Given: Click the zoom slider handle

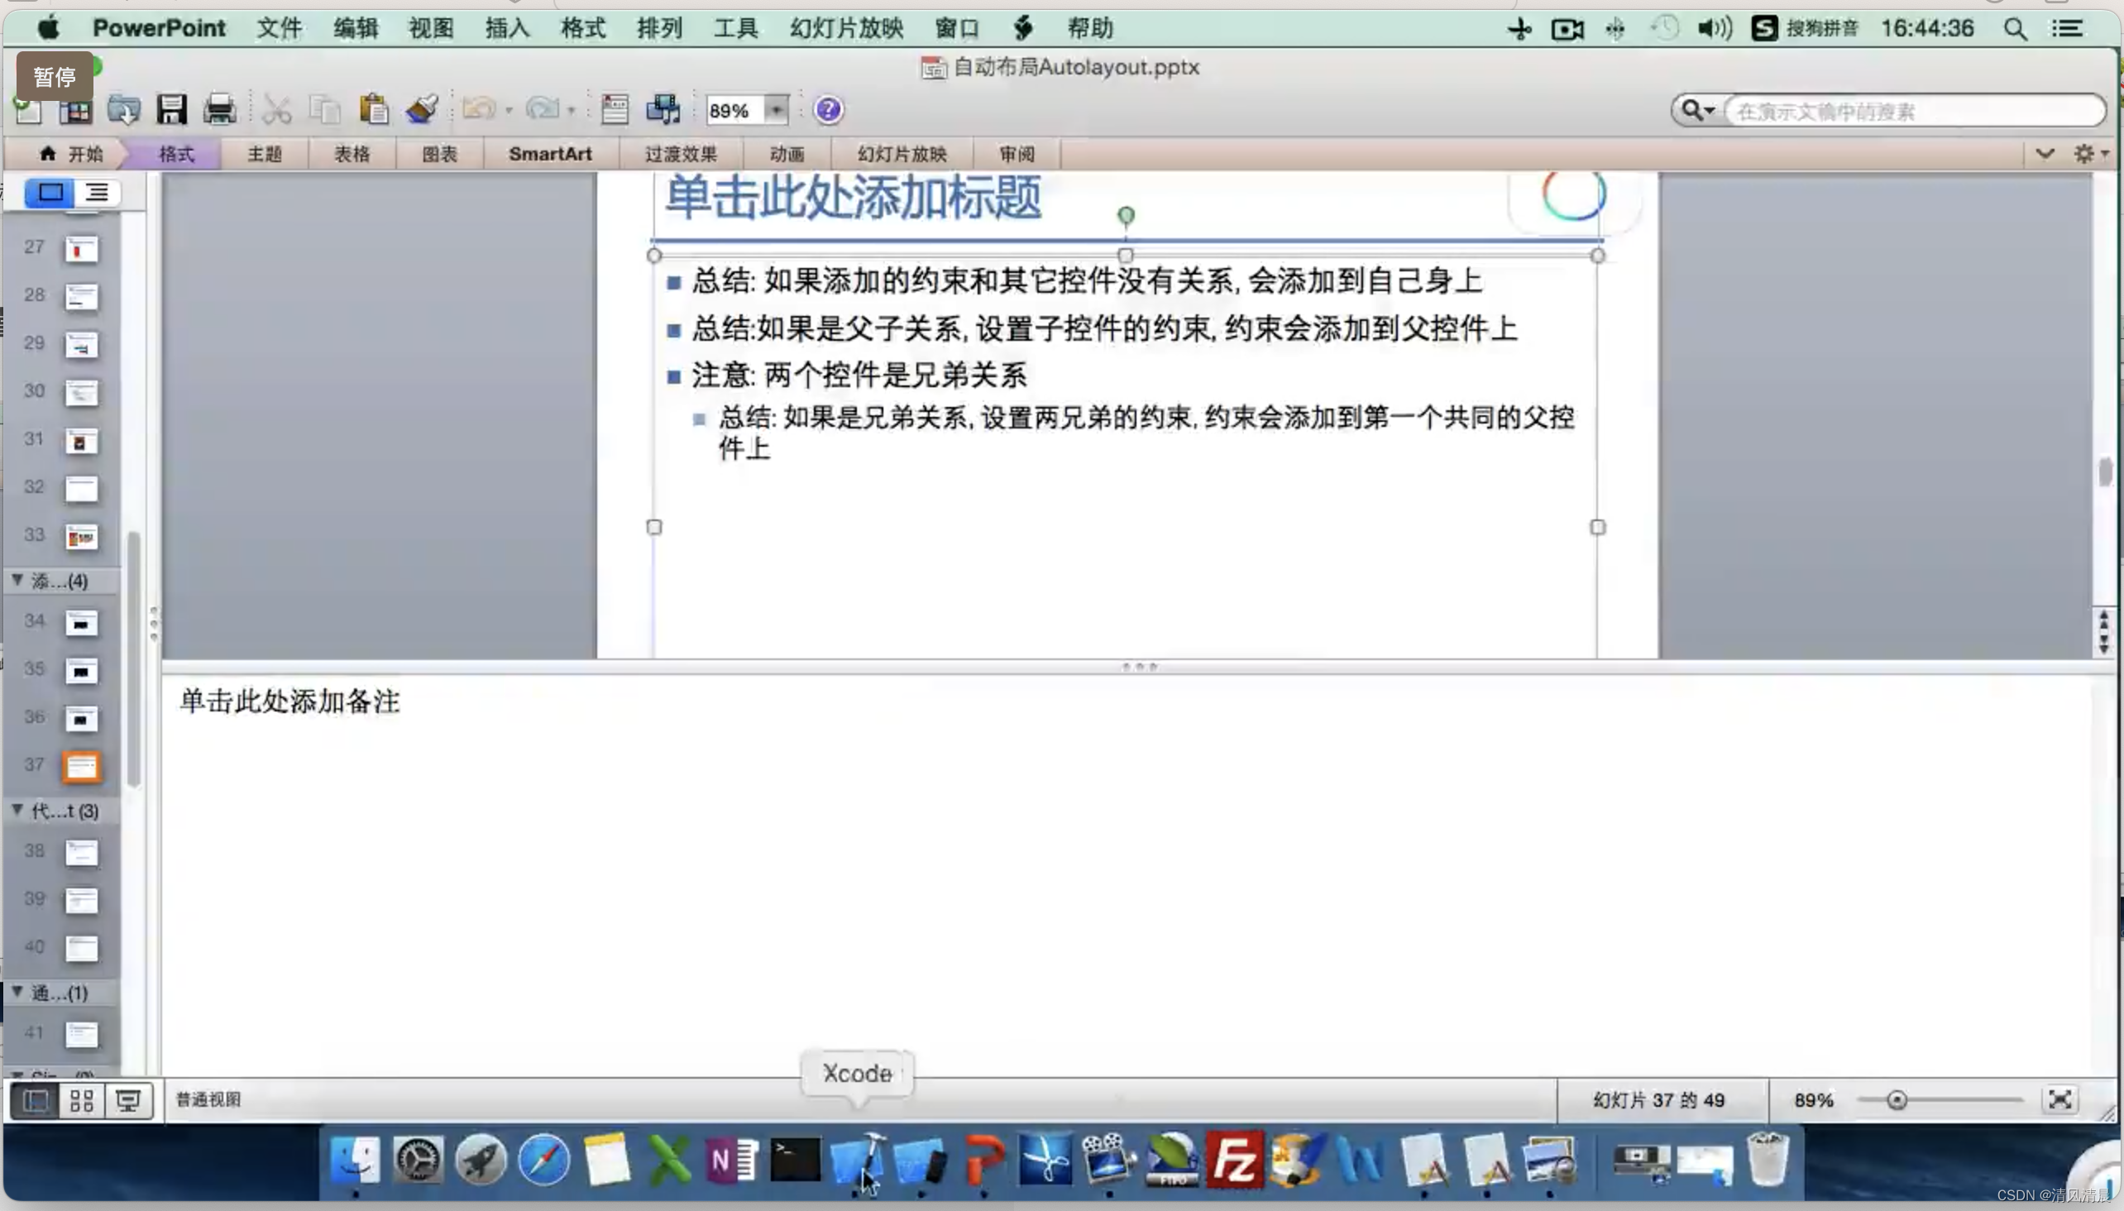Looking at the screenshot, I should click(1896, 1100).
